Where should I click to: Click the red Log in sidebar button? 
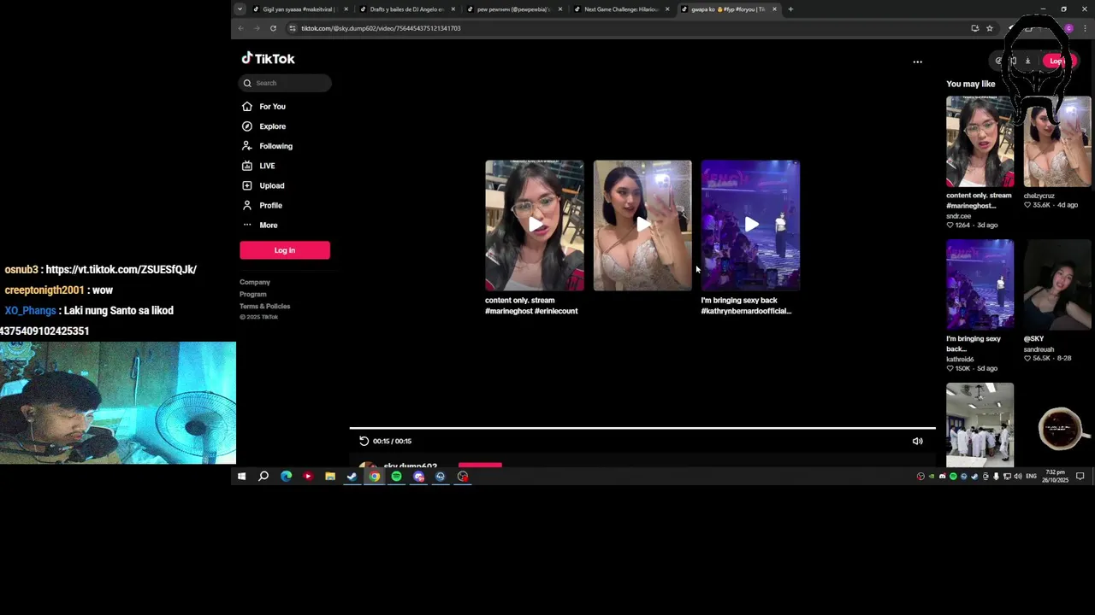click(x=285, y=249)
